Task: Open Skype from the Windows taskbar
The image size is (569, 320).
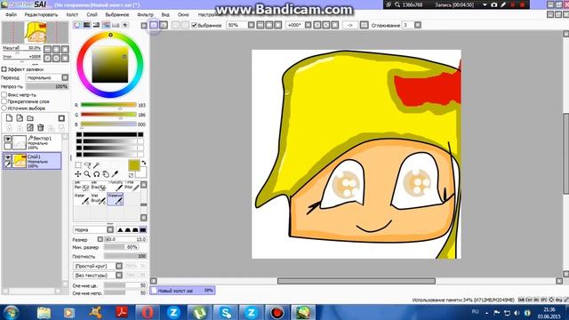Action: (x=225, y=312)
